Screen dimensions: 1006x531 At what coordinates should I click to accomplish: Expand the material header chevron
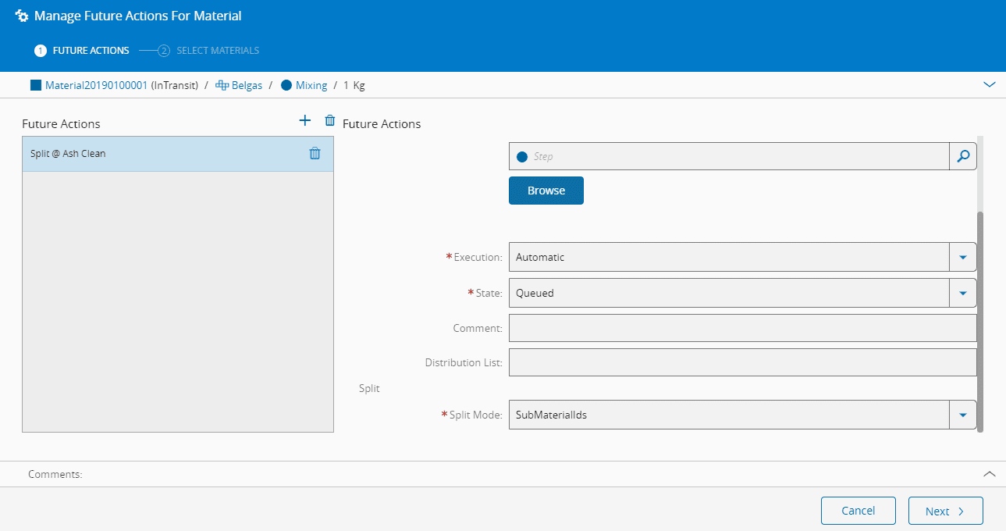click(x=990, y=84)
